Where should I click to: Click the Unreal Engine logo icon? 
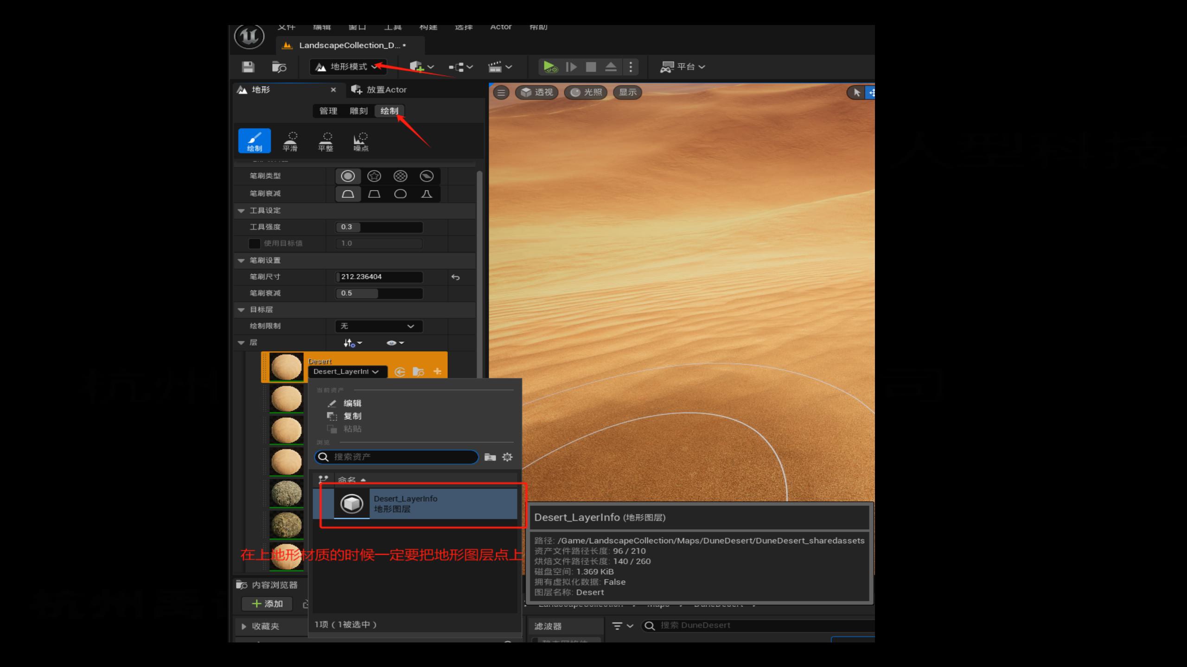click(x=249, y=36)
